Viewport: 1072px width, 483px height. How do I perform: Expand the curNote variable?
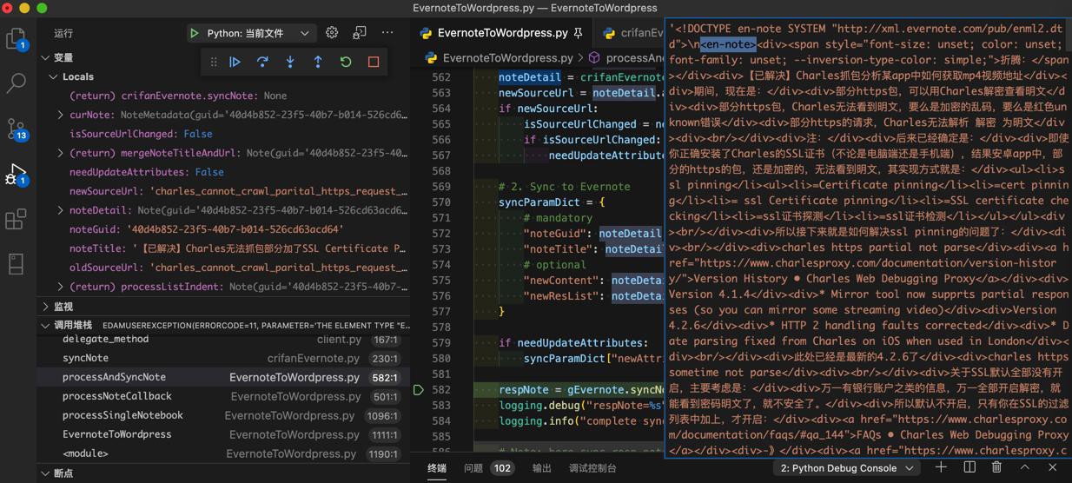[60, 115]
